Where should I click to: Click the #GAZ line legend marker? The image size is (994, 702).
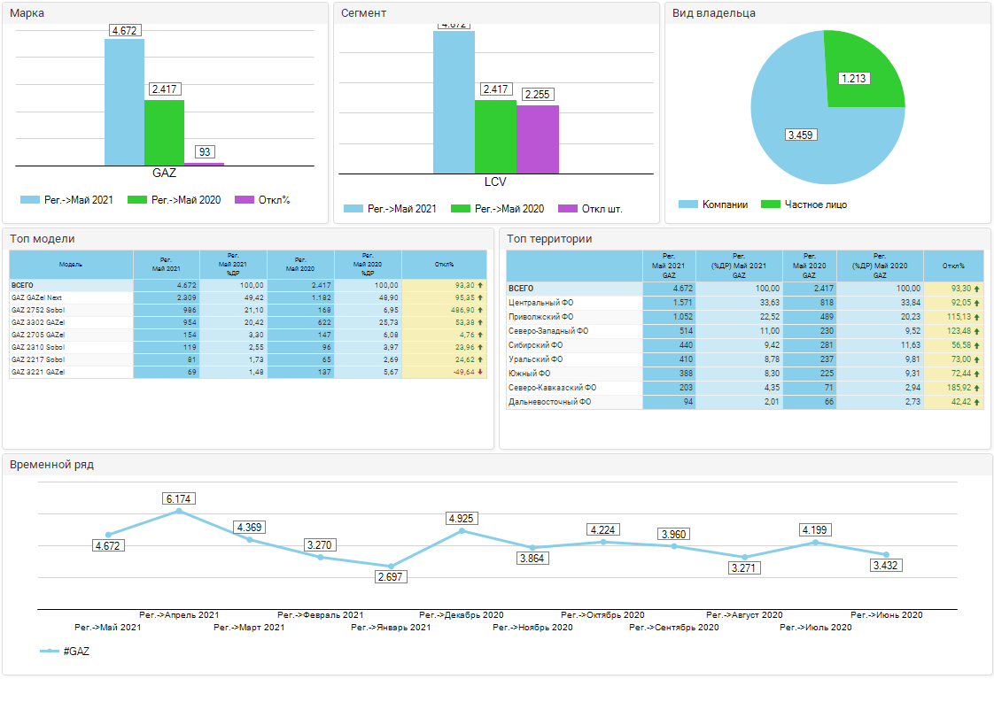coord(50,651)
